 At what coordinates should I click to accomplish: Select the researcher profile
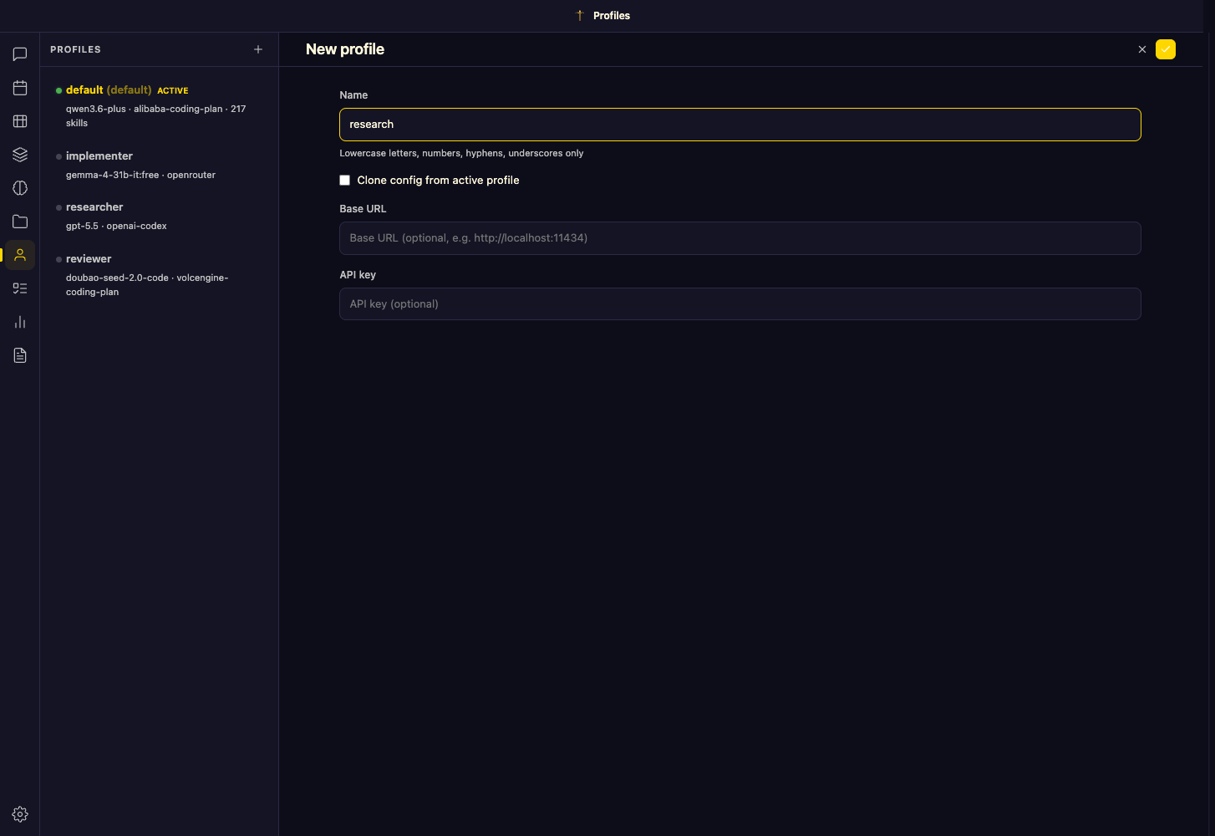point(159,216)
